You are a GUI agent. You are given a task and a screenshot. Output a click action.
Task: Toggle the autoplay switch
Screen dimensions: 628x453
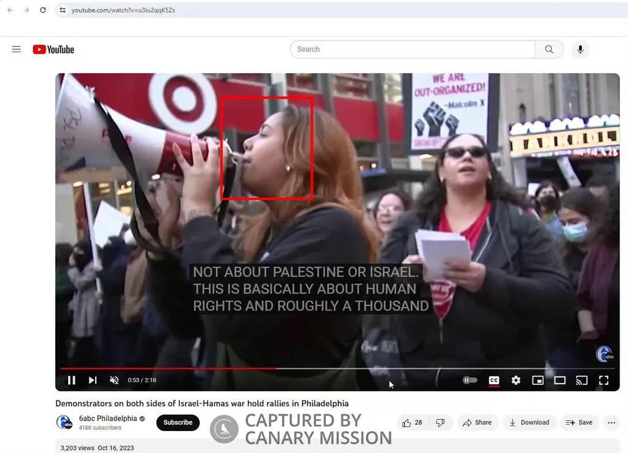click(470, 380)
